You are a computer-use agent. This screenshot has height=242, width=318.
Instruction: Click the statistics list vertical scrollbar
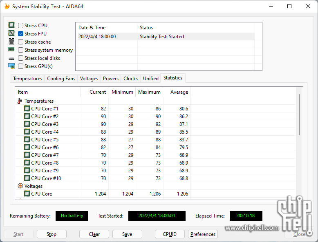(299, 115)
